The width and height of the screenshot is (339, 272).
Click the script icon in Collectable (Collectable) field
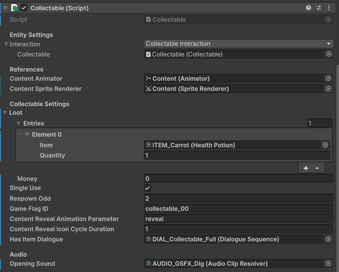[x=148, y=54]
